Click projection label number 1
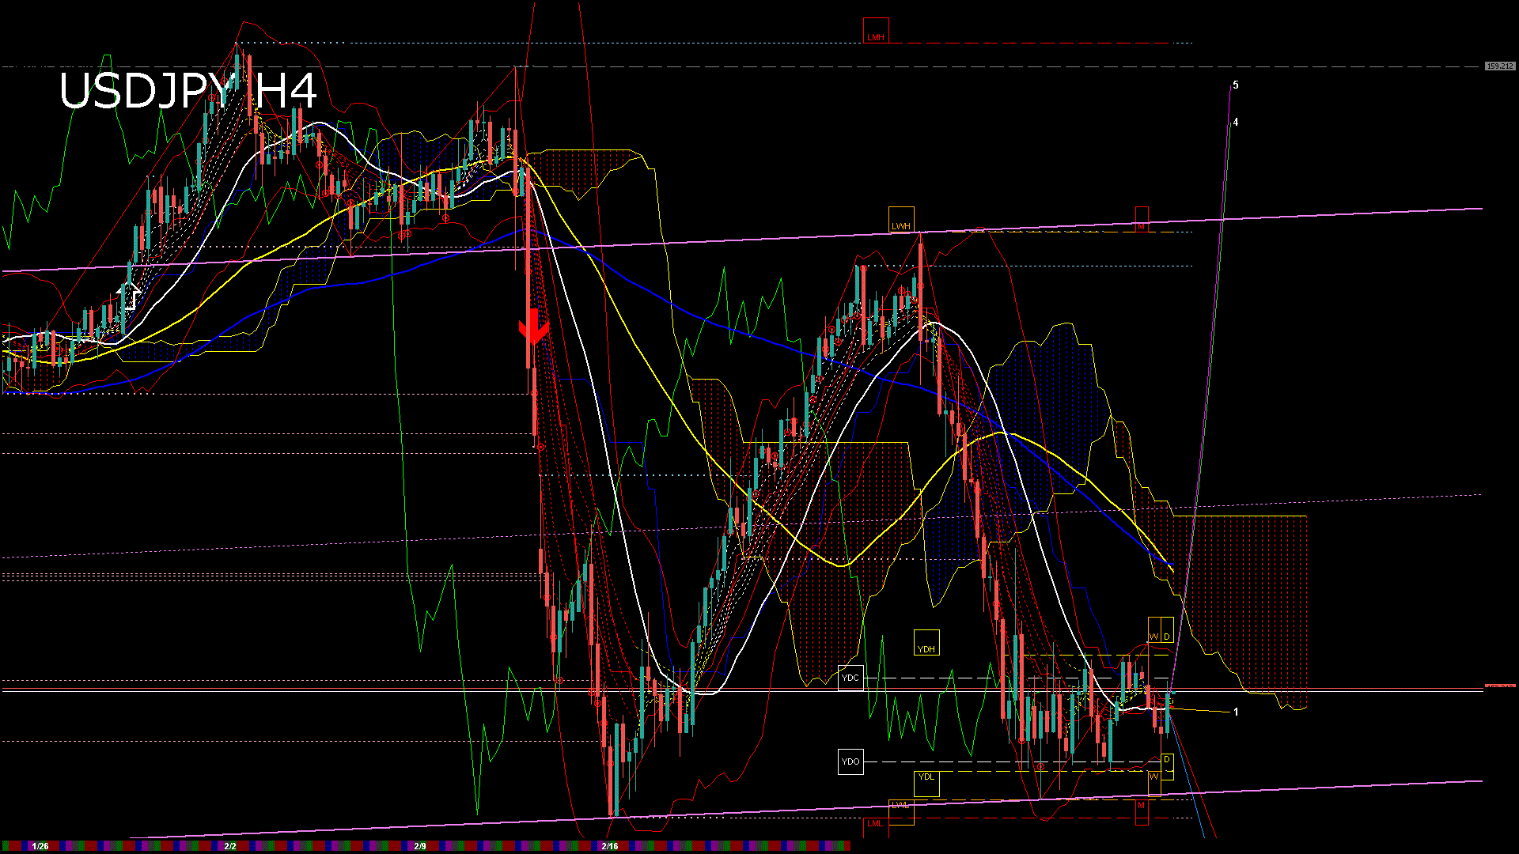Screen dimensions: 1519x854 click(1236, 712)
